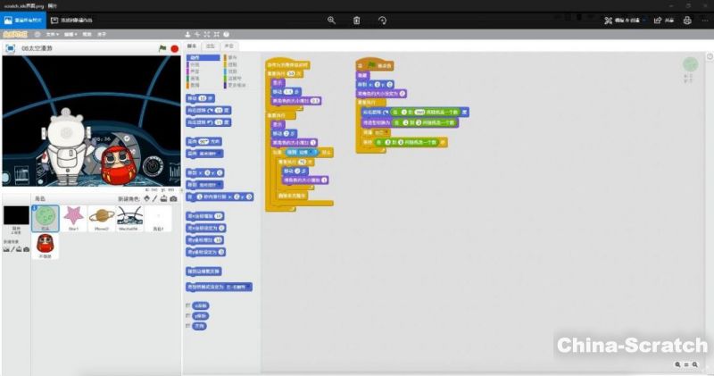Click the red stop sign above the stage
This screenshot has height=376, width=714.
point(174,48)
